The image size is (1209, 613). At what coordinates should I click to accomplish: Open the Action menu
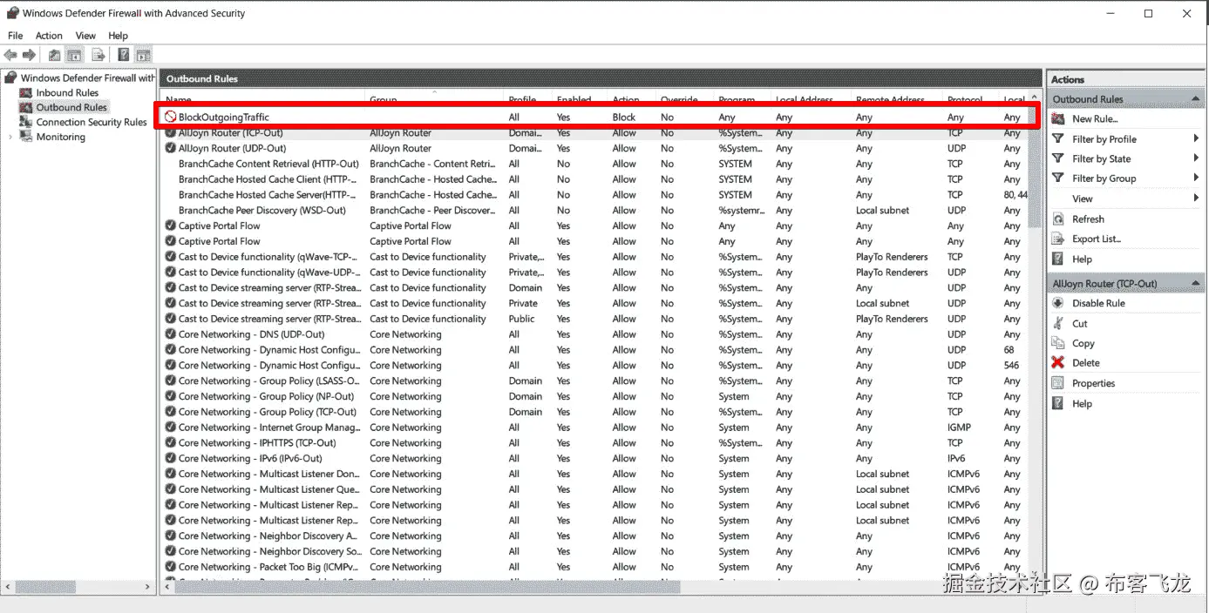click(49, 36)
